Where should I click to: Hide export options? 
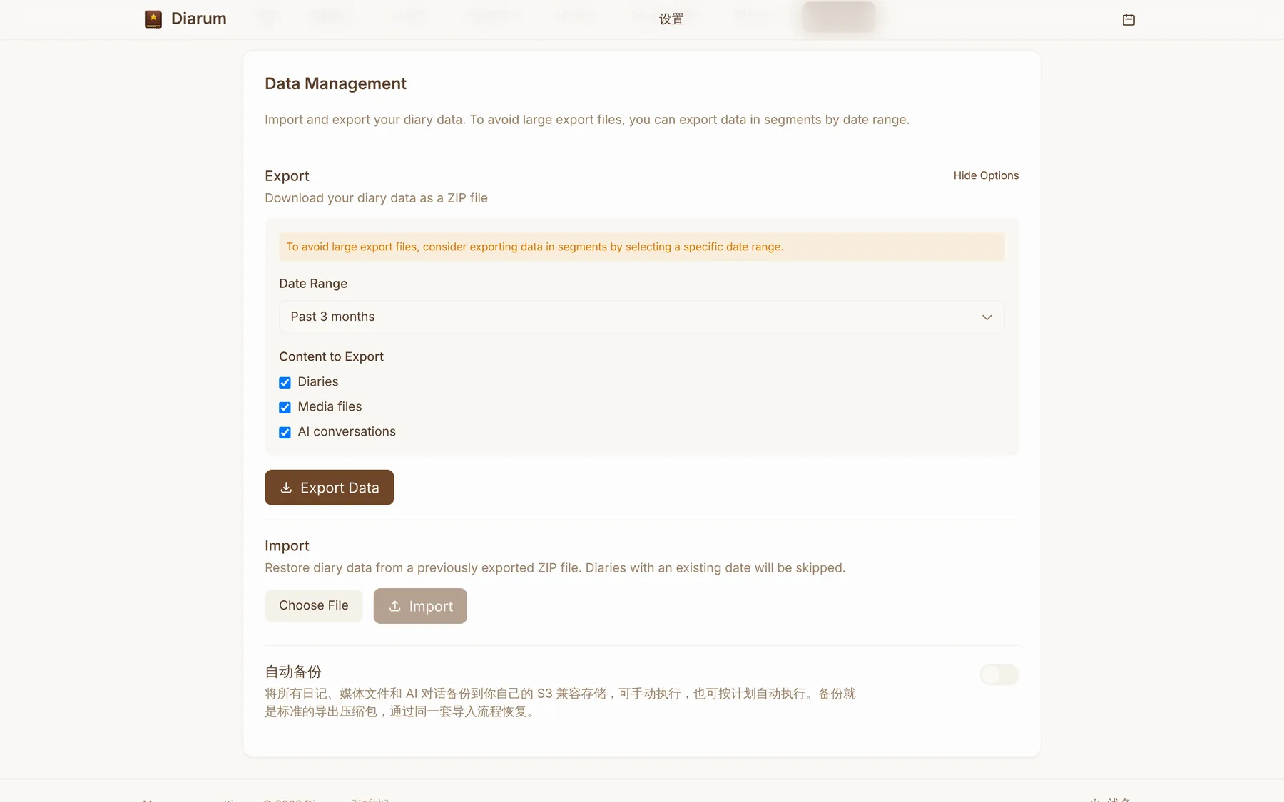[x=986, y=175]
